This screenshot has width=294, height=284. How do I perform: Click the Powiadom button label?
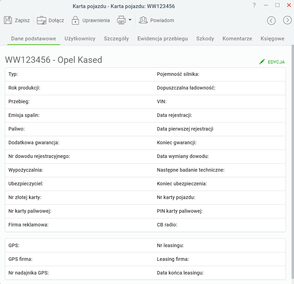(162, 20)
